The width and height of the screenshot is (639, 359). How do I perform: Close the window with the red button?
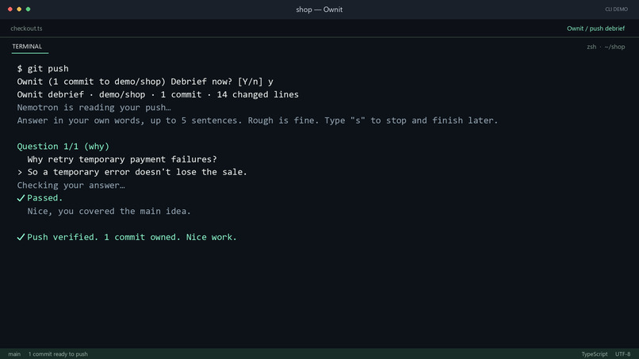pos(10,9)
